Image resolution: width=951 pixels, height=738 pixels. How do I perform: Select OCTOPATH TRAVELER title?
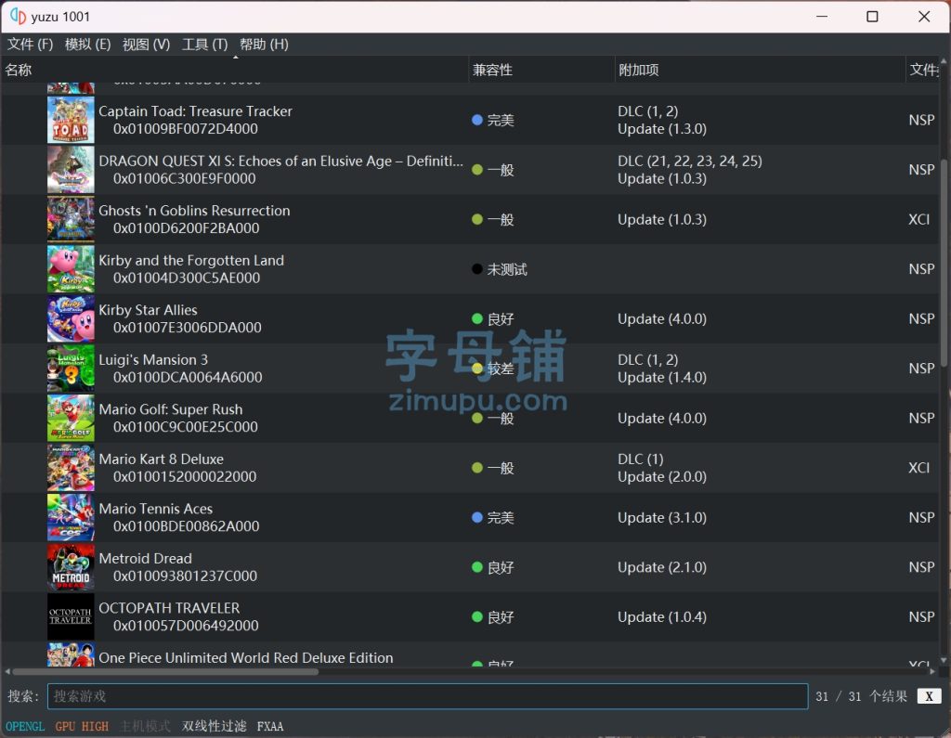click(x=169, y=608)
